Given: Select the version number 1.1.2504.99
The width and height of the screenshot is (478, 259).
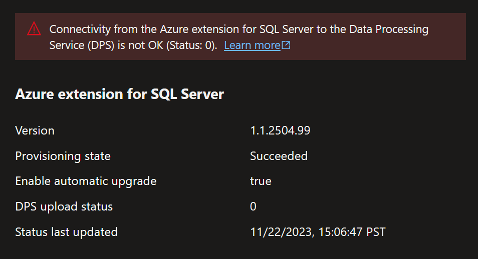Looking at the screenshot, I should 280,131.
